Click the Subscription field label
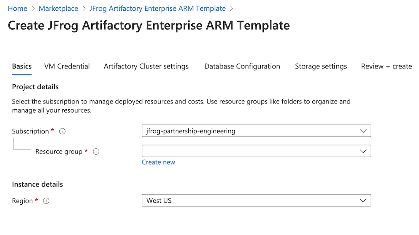 pyautogui.click(x=30, y=131)
